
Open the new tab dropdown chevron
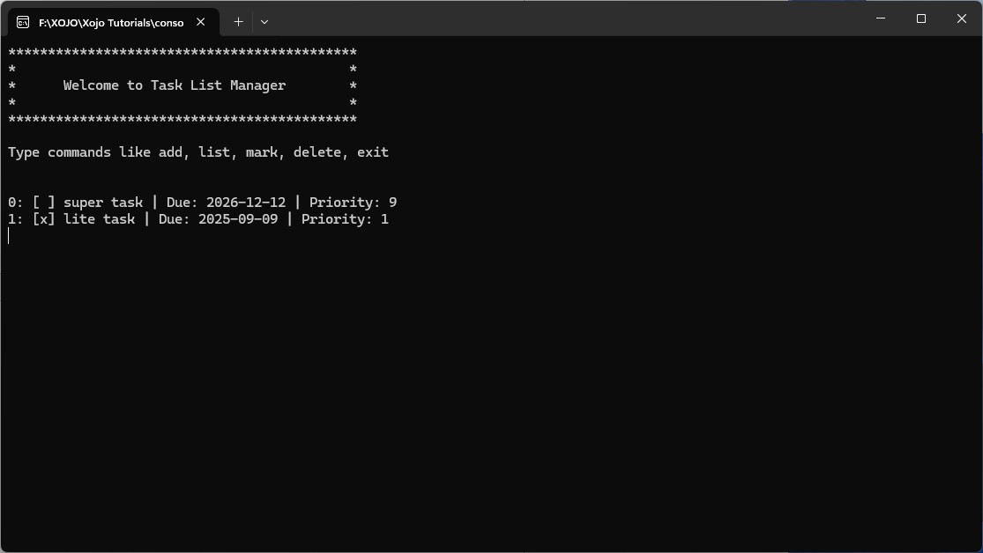[264, 21]
